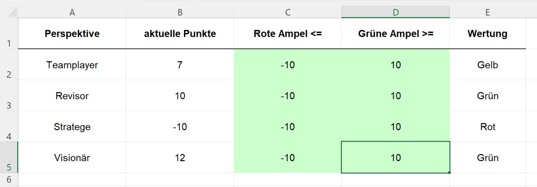Click the "aktuelle Punkte" header cell

click(180, 34)
